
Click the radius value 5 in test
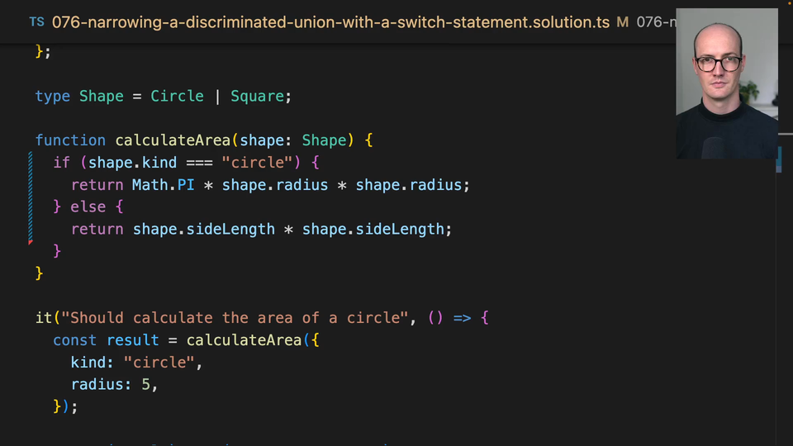[x=145, y=385]
